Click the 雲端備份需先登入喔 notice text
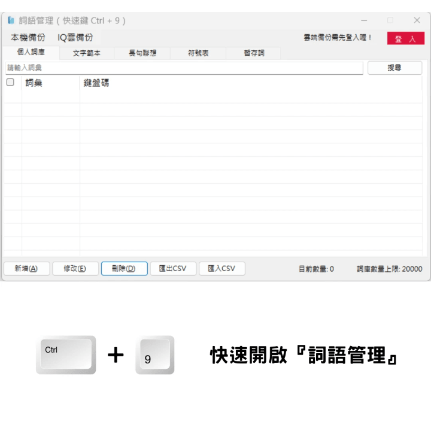 point(338,38)
